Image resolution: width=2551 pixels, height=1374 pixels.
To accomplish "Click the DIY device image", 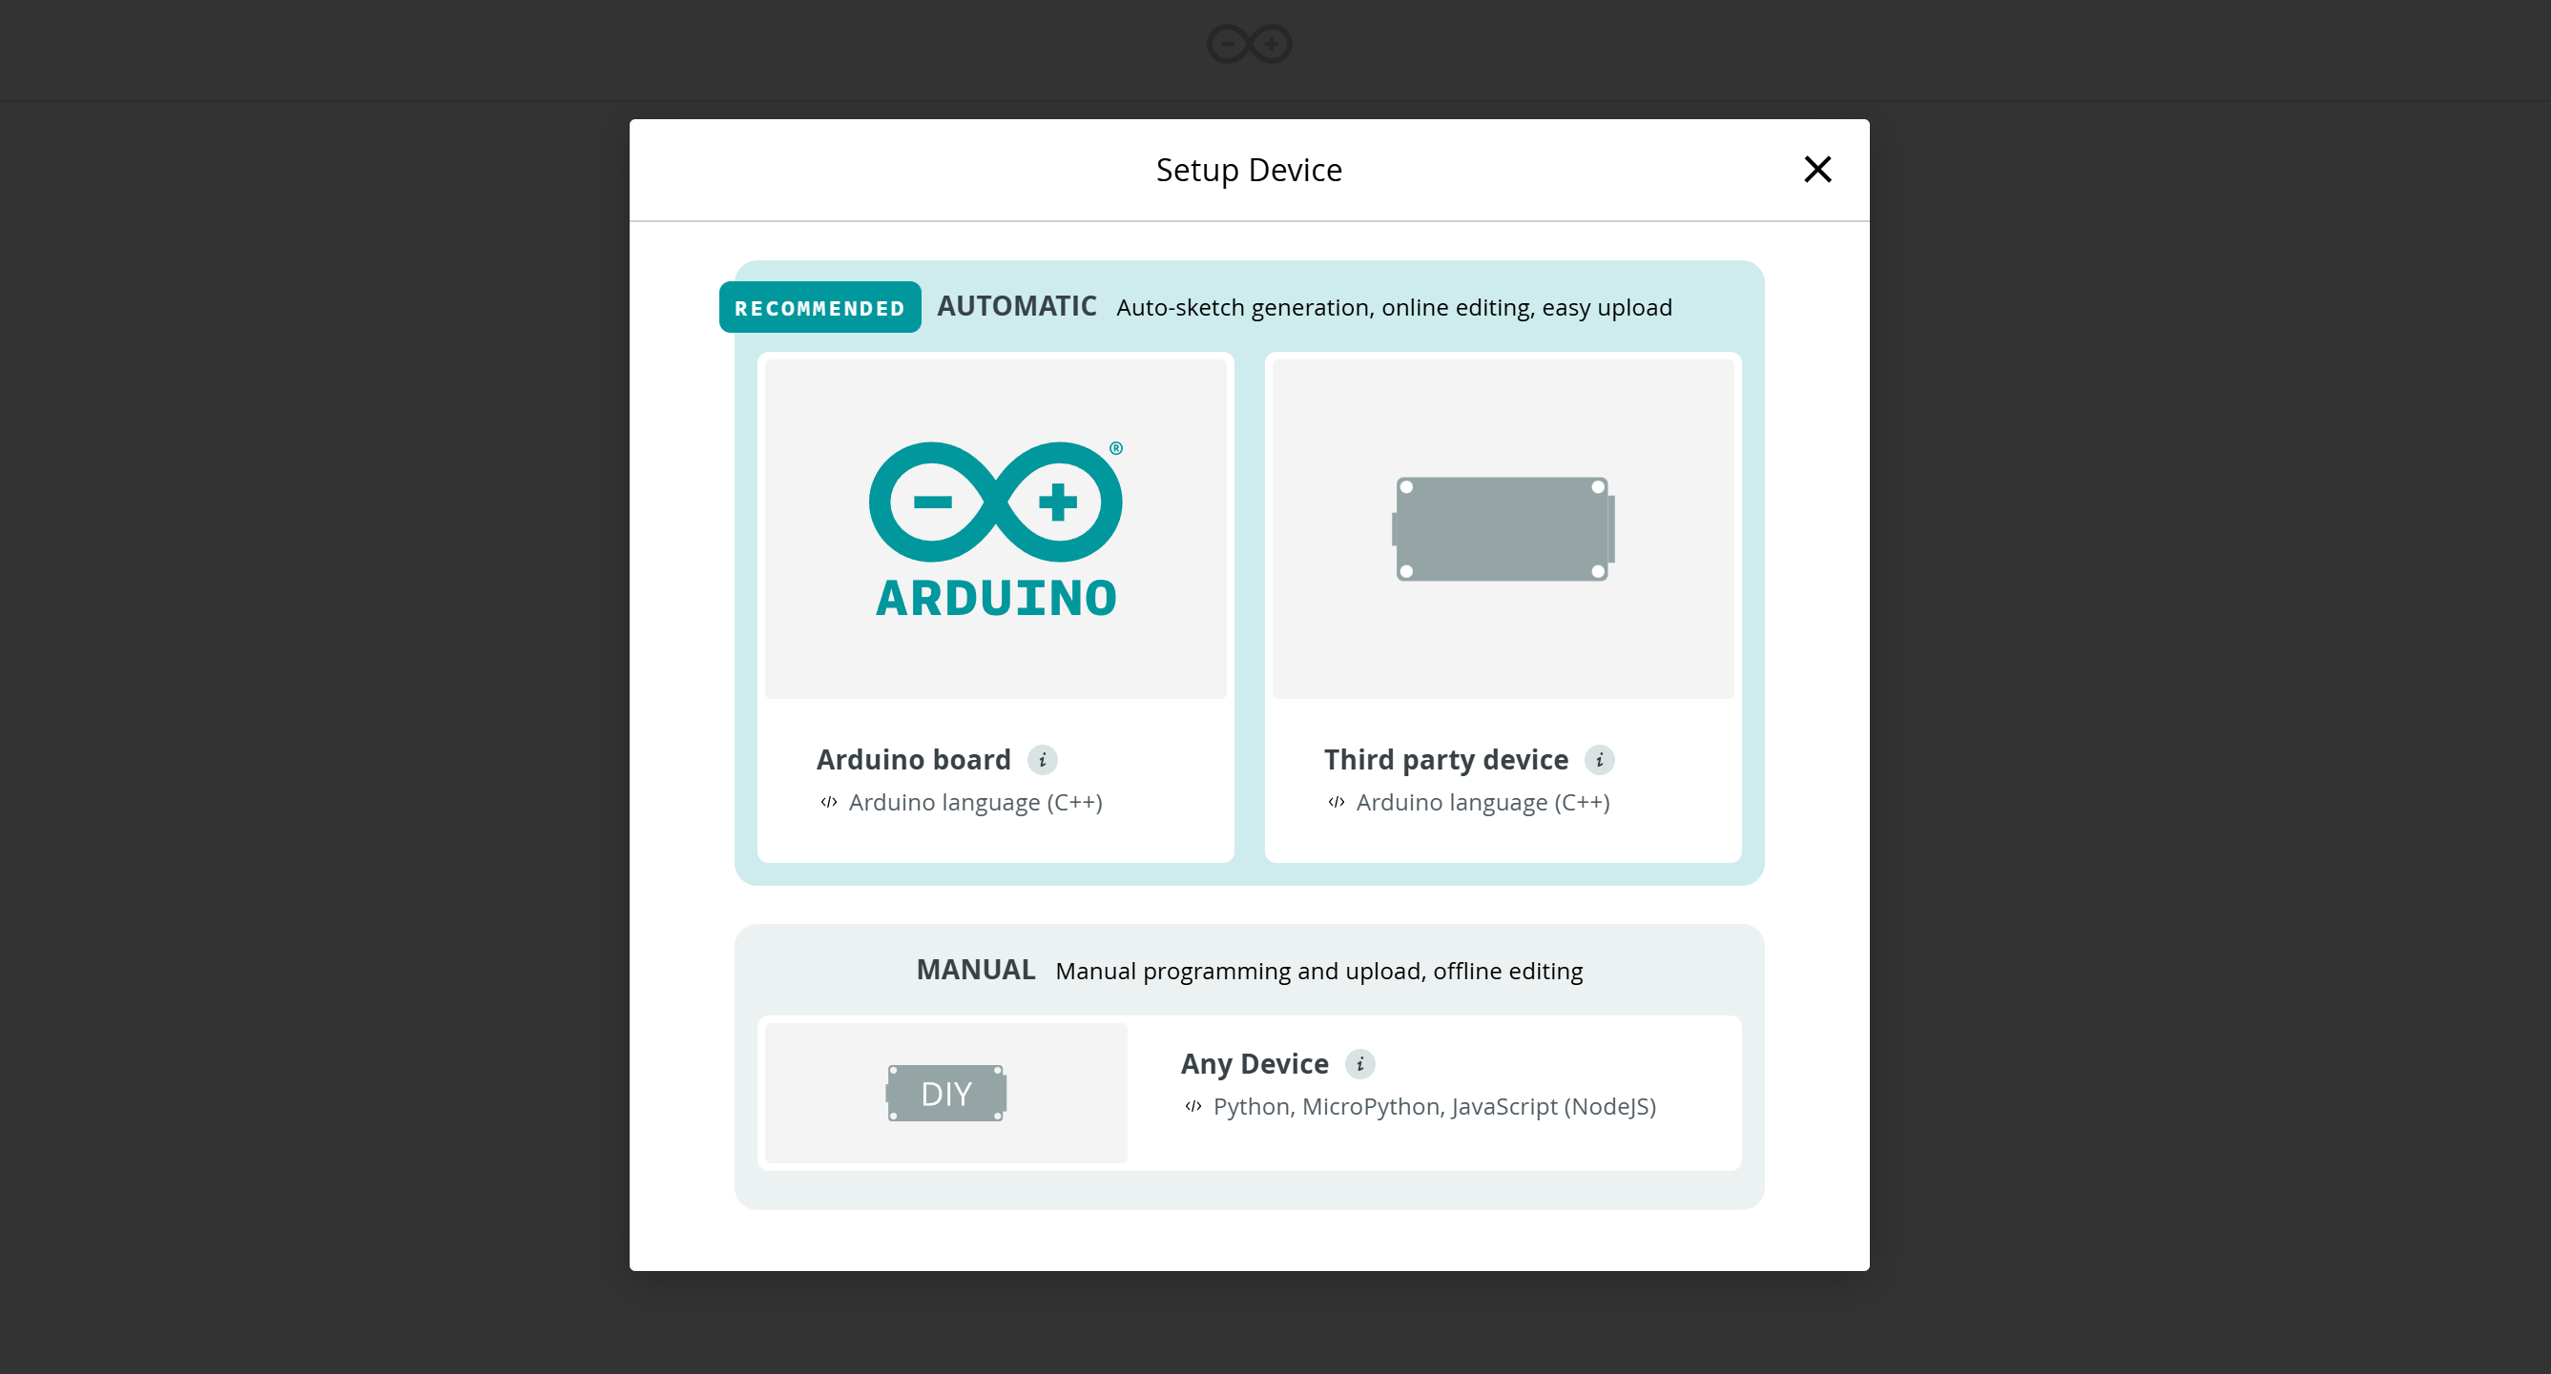I will pyautogui.click(x=945, y=1093).
